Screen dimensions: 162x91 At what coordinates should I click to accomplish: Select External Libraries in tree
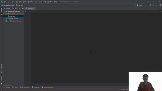pos(13,18)
